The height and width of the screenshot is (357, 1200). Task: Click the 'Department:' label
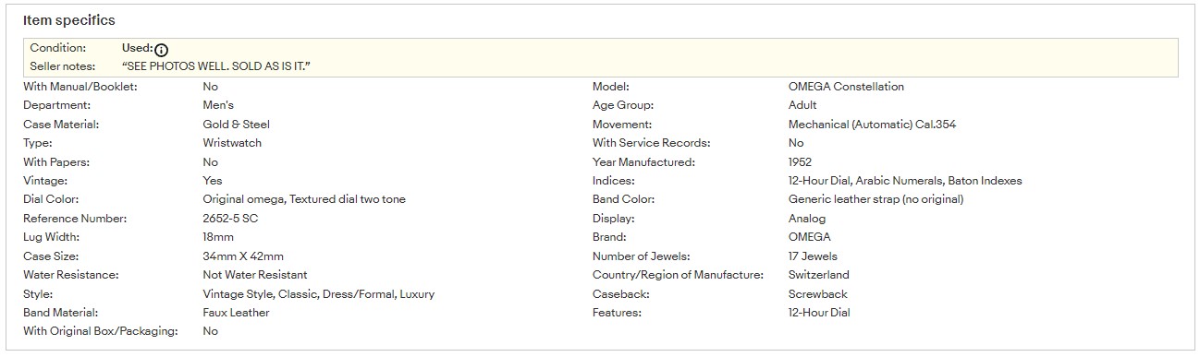(x=57, y=105)
